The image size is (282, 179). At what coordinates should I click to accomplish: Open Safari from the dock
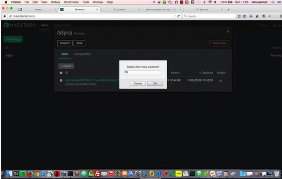[x=43, y=174]
